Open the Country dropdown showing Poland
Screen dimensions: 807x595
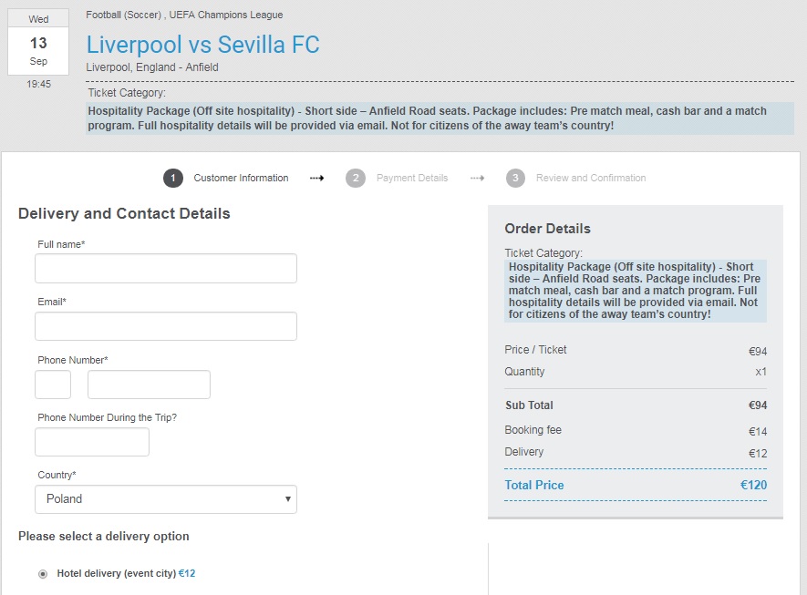(166, 499)
